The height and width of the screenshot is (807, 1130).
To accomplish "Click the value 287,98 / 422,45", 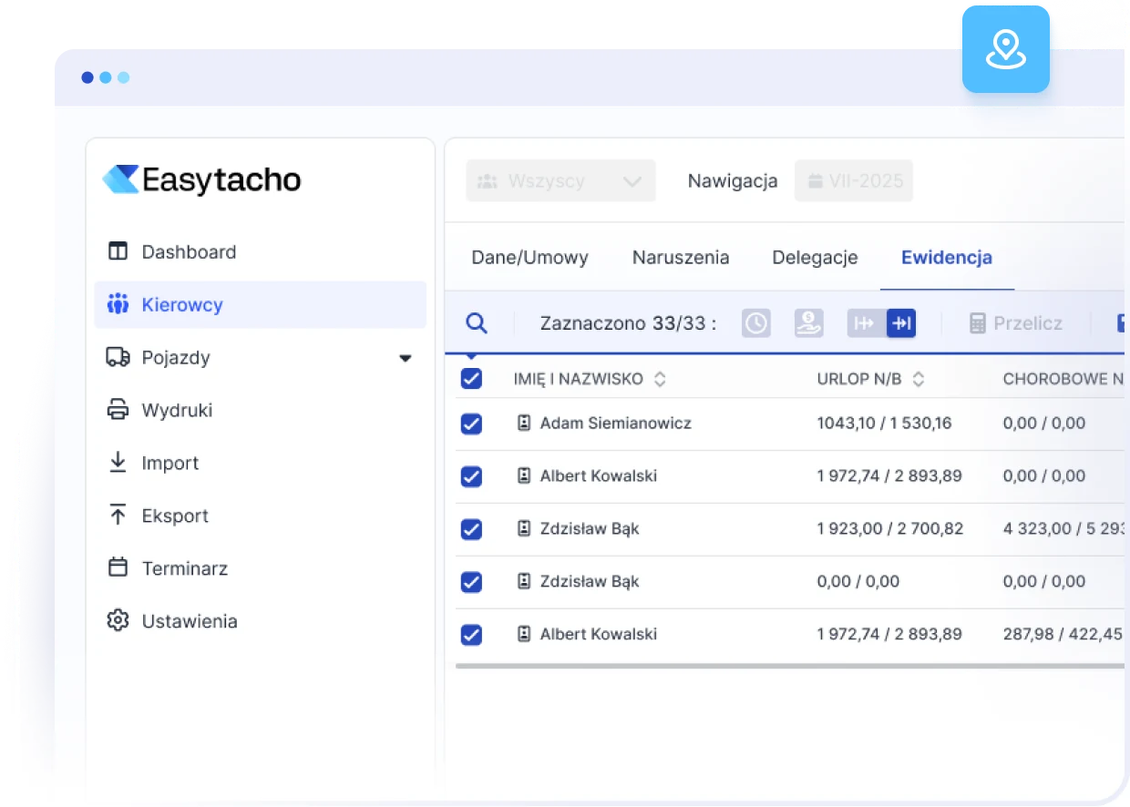I will coord(1063,635).
